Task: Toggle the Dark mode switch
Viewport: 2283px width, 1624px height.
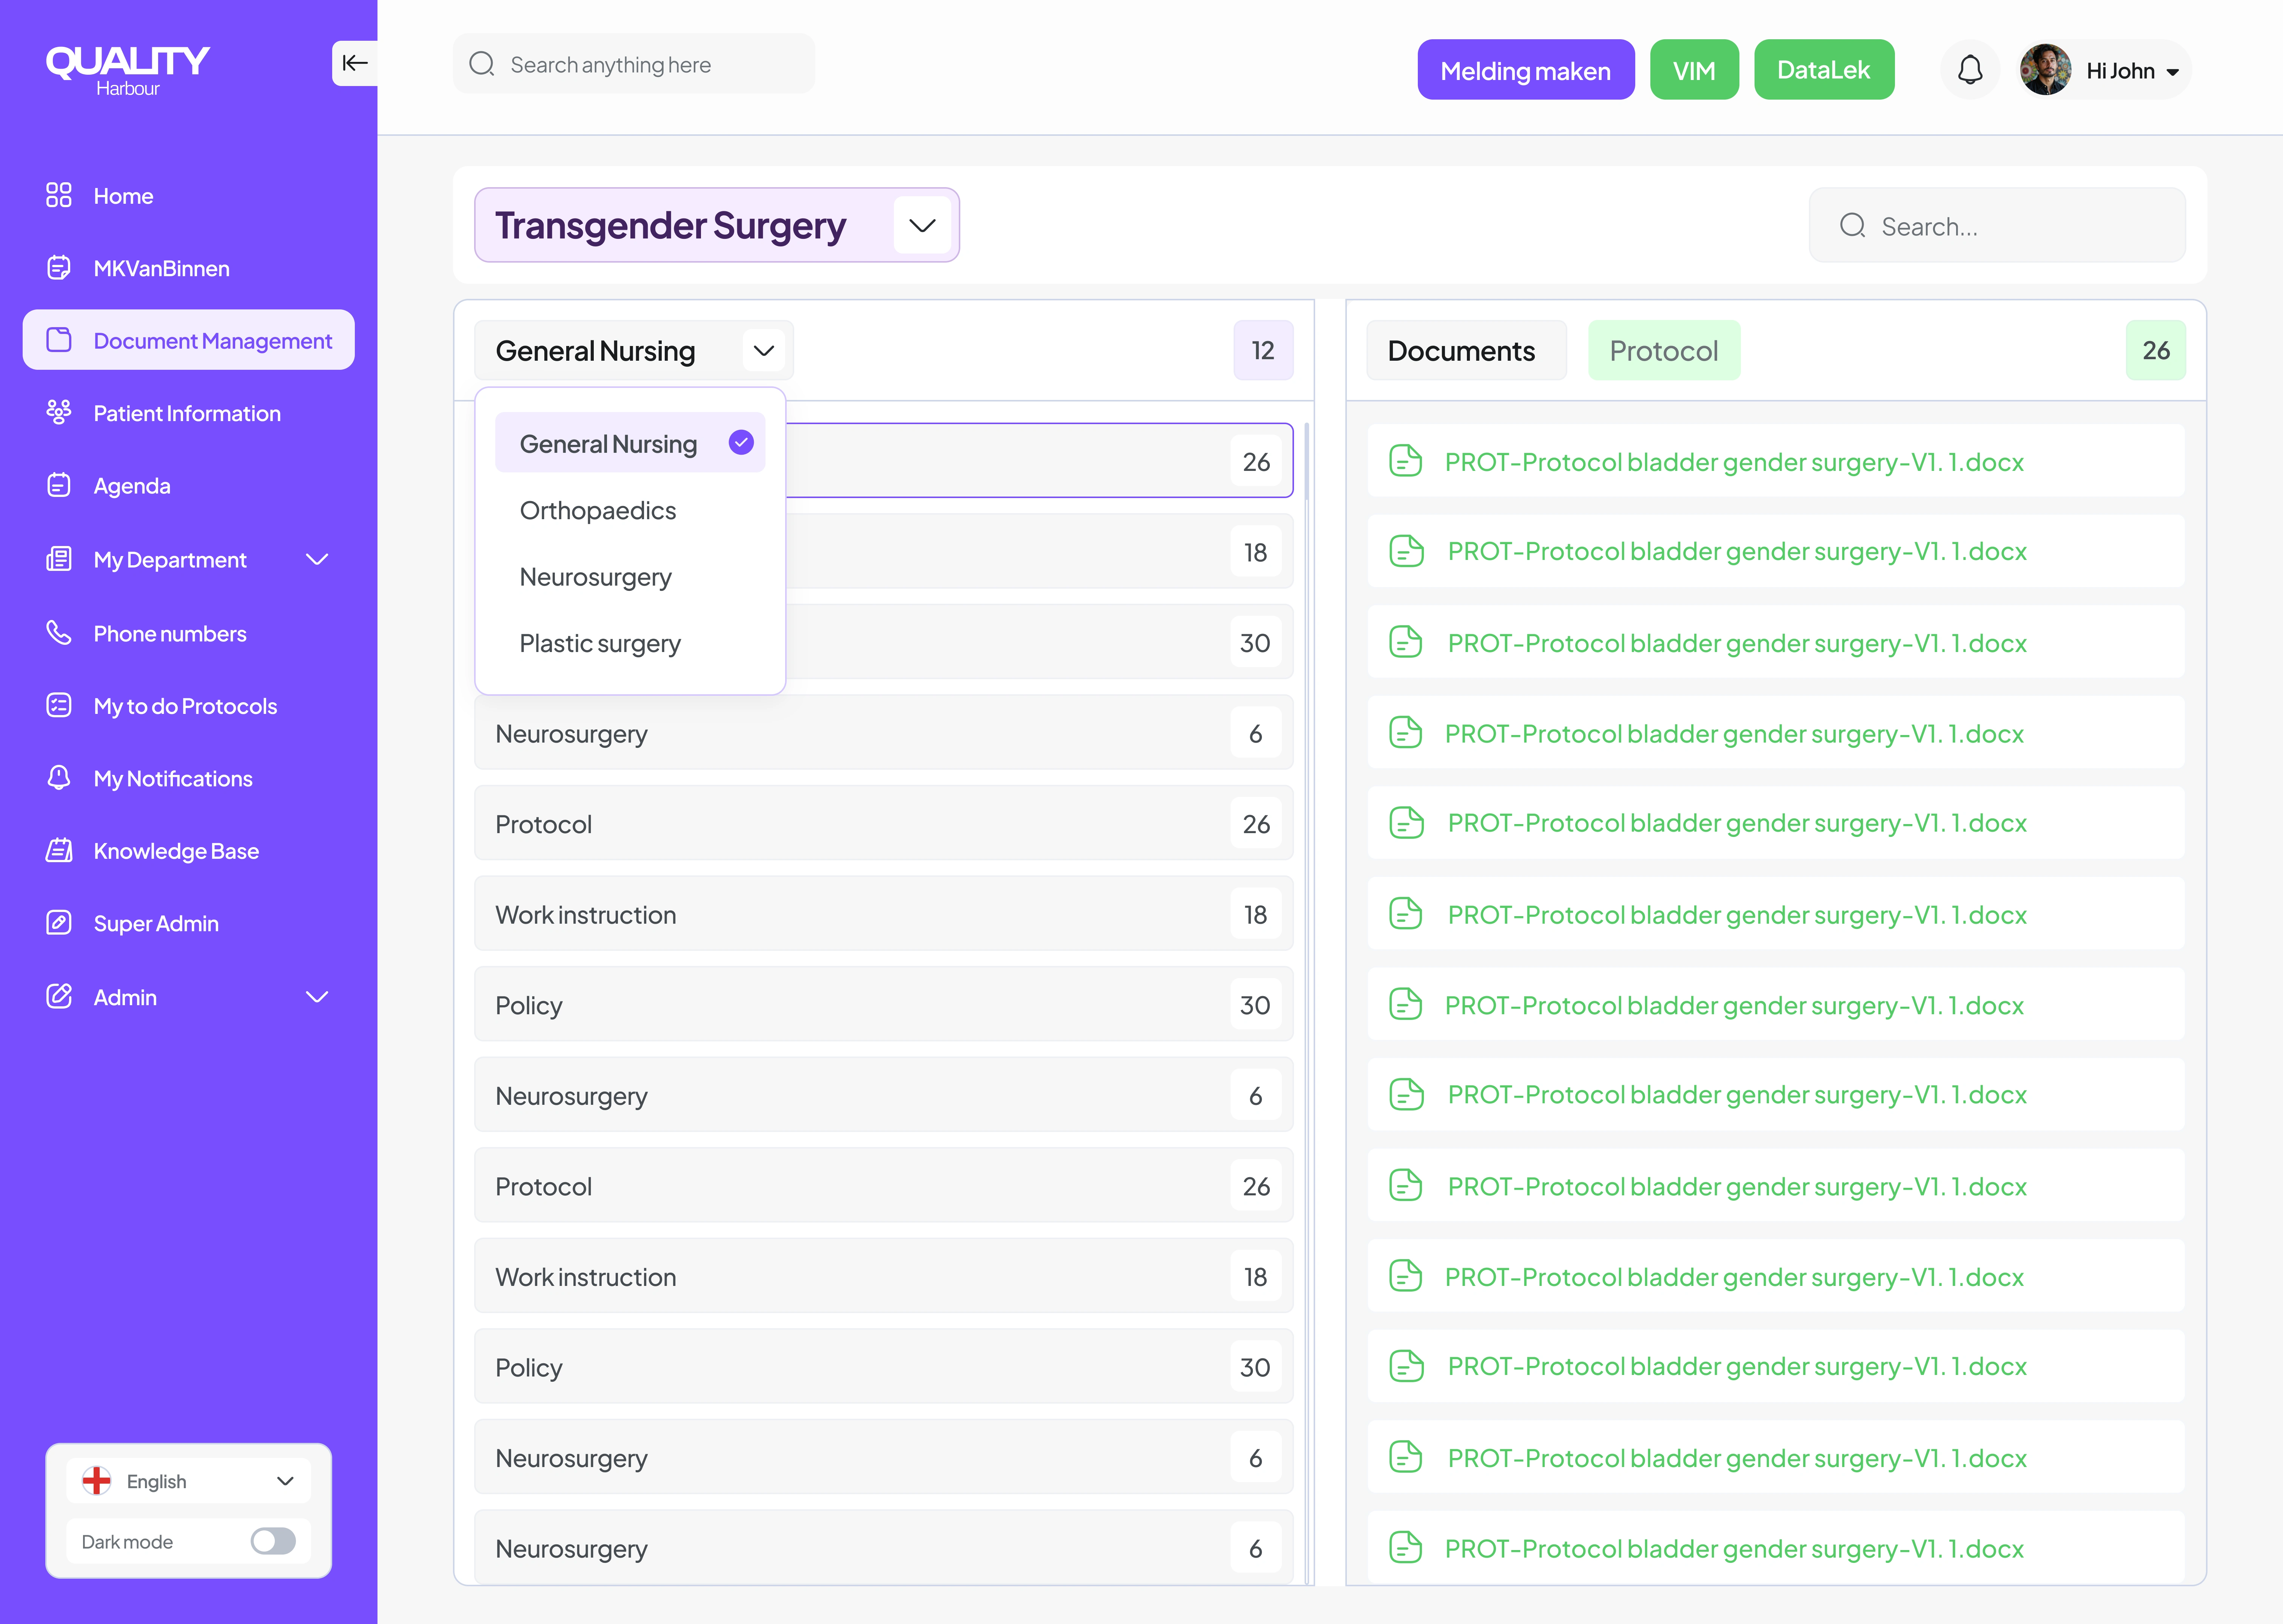Action: 273,1541
